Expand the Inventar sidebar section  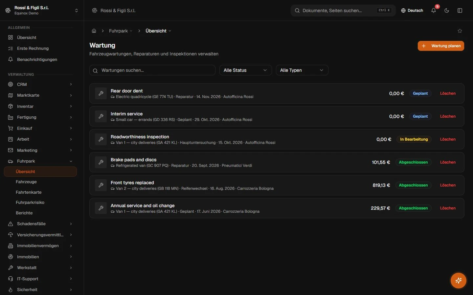(x=40, y=106)
